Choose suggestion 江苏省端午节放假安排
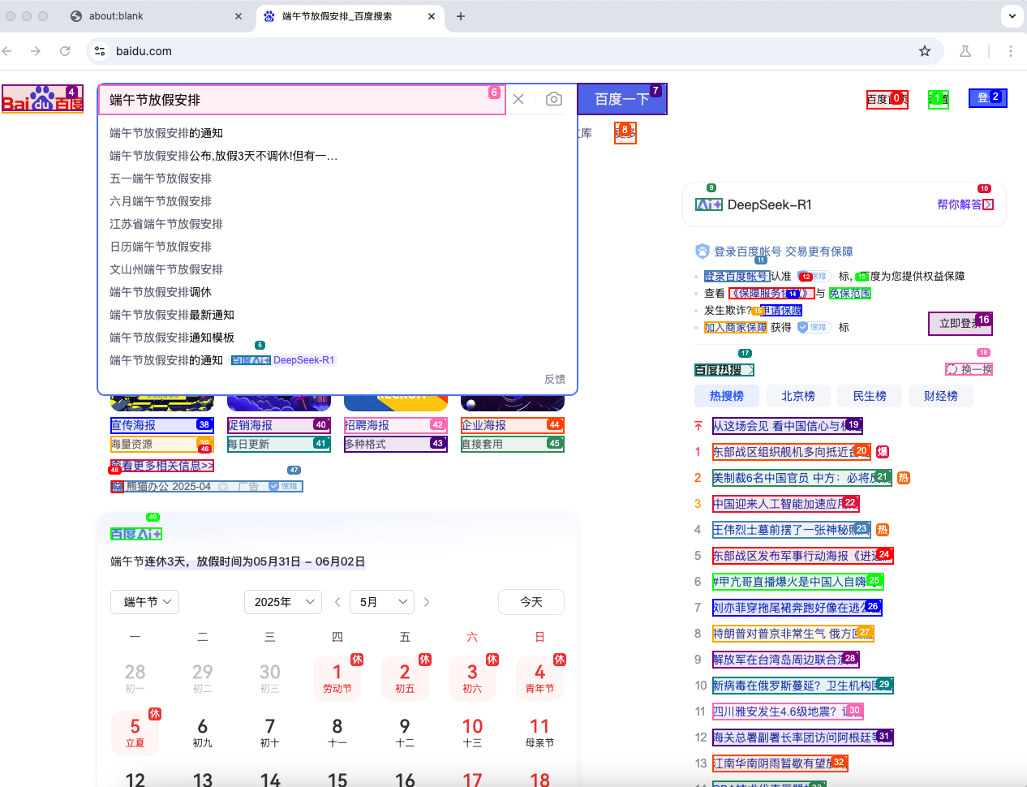1027x787 pixels. (x=337, y=224)
